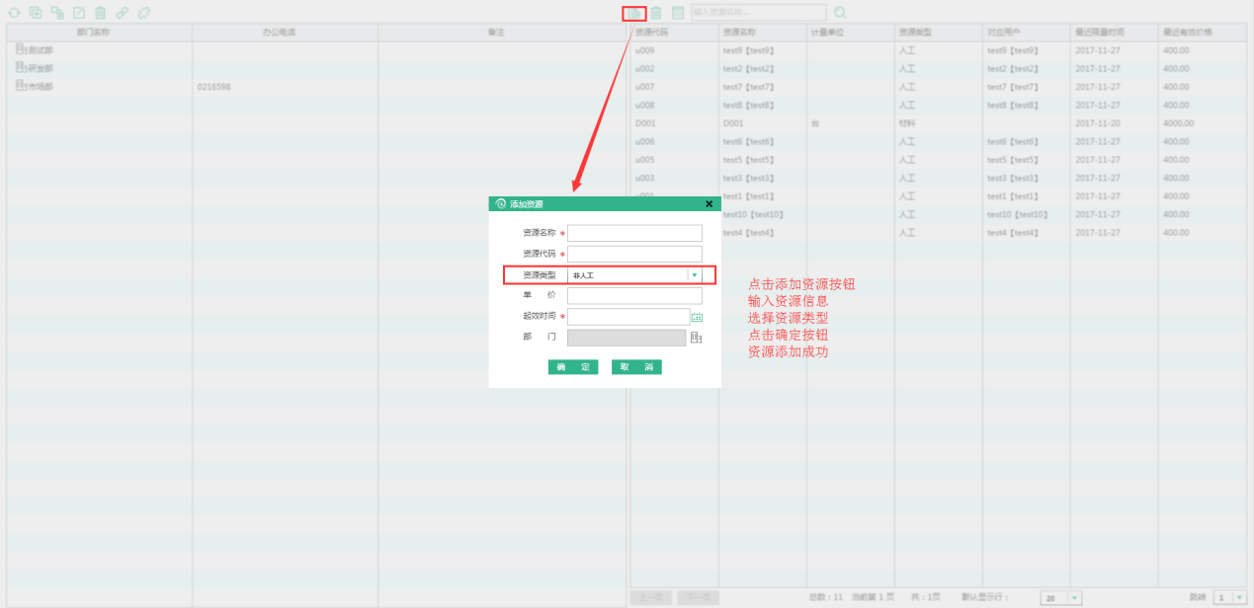This screenshot has height=608, width=1254.
Task: Open the calendar picker next to 起效时间
Action: point(697,317)
